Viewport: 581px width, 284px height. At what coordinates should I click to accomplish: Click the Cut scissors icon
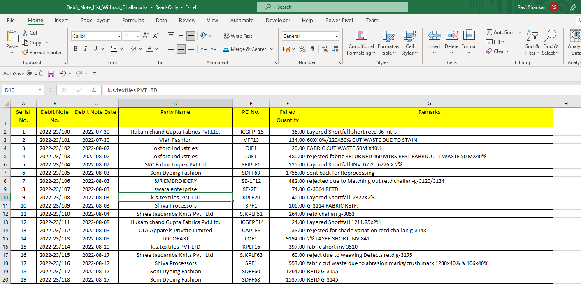pos(25,32)
